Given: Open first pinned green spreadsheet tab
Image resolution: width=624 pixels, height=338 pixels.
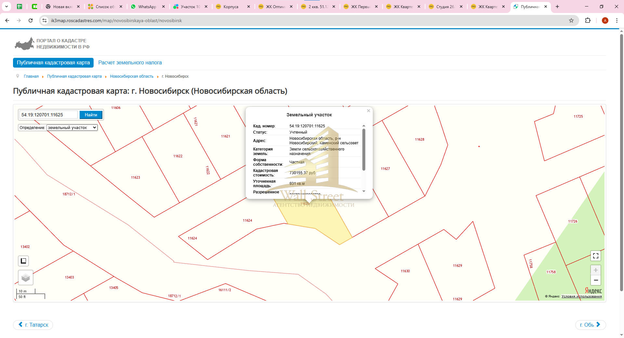Looking at the screenshot, I should pyautogui.click(x=19, y=6).
